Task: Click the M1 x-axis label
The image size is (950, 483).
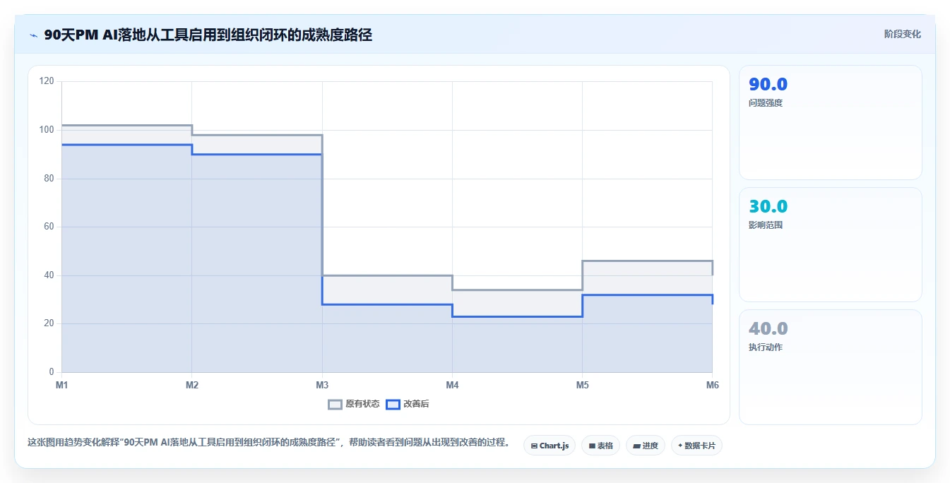Action: coord(62,385)
